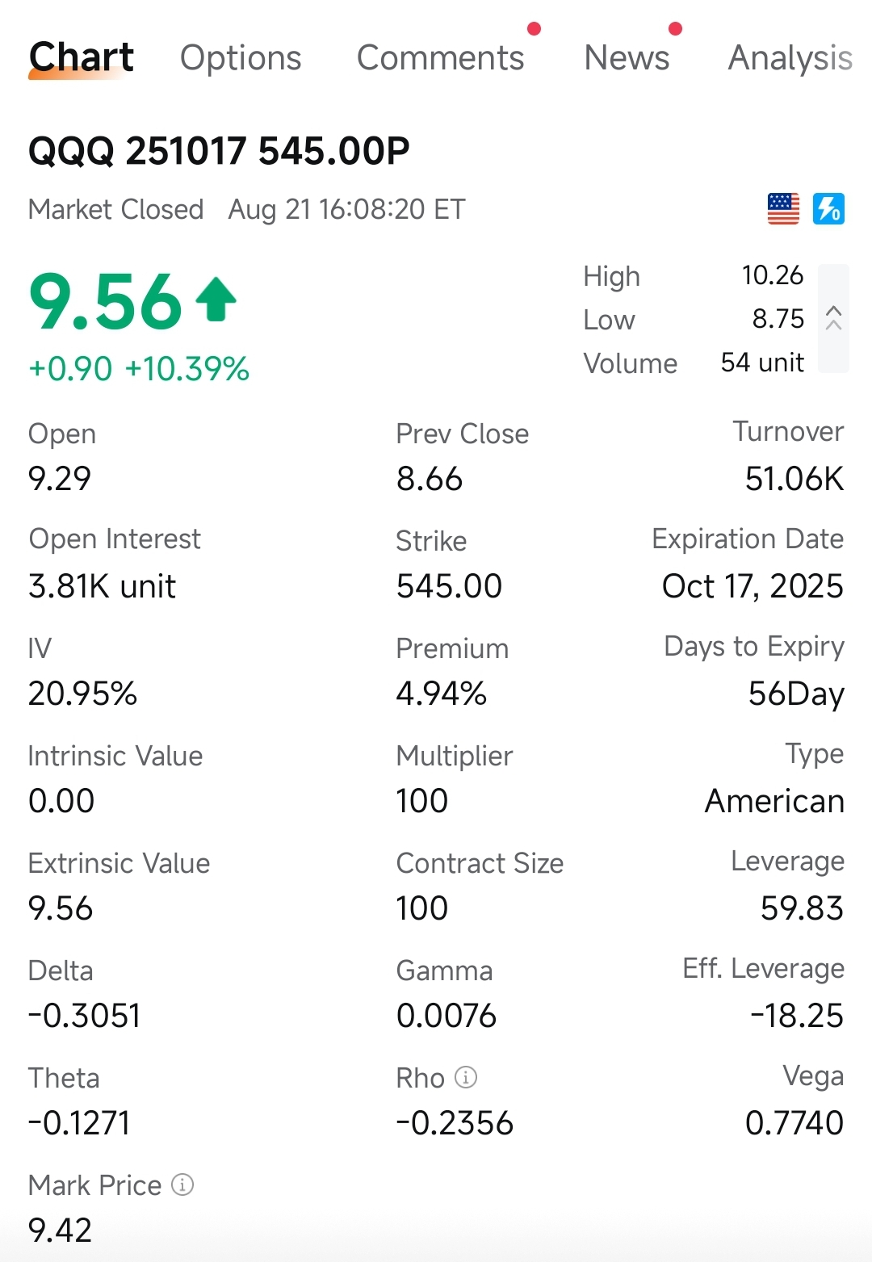Tap the Market Closed status text

coord(115,209)
